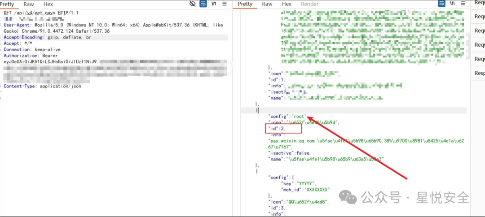The image size is (485, 217).
Task: Click the "icon":"QQ\u652f\u4ed8" line
Action: pos(299,202)
